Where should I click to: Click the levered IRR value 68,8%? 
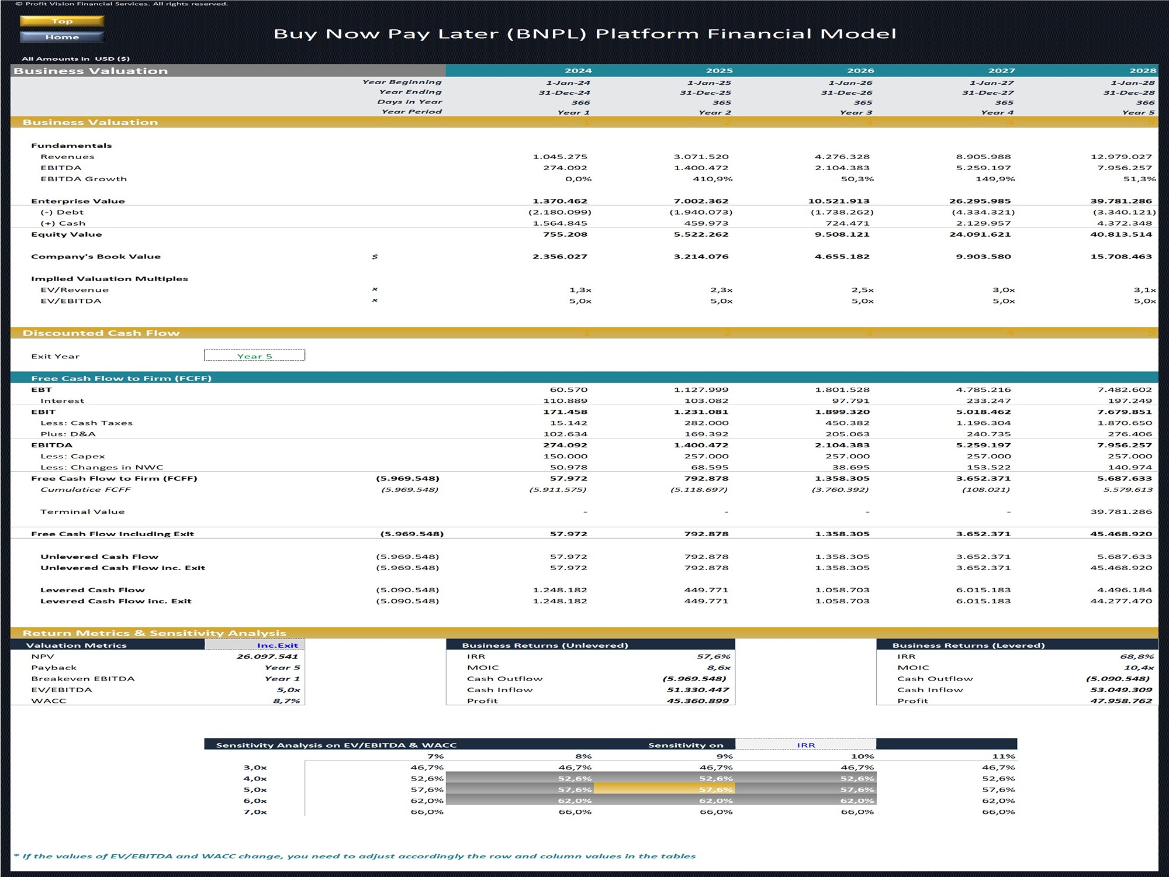tap(1137, 656)
